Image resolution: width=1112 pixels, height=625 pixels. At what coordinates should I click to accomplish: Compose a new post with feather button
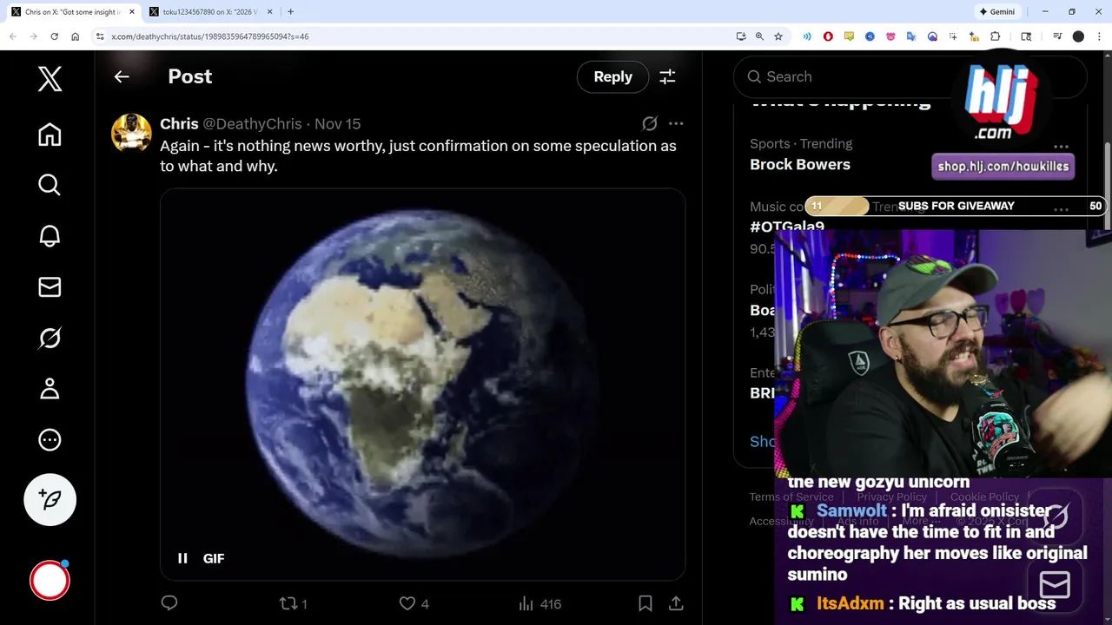tap(50, 499)
